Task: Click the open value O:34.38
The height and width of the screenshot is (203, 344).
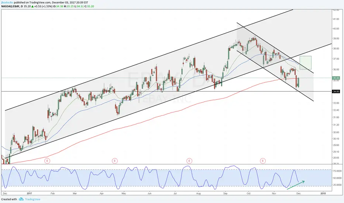Action: point(58,6)
